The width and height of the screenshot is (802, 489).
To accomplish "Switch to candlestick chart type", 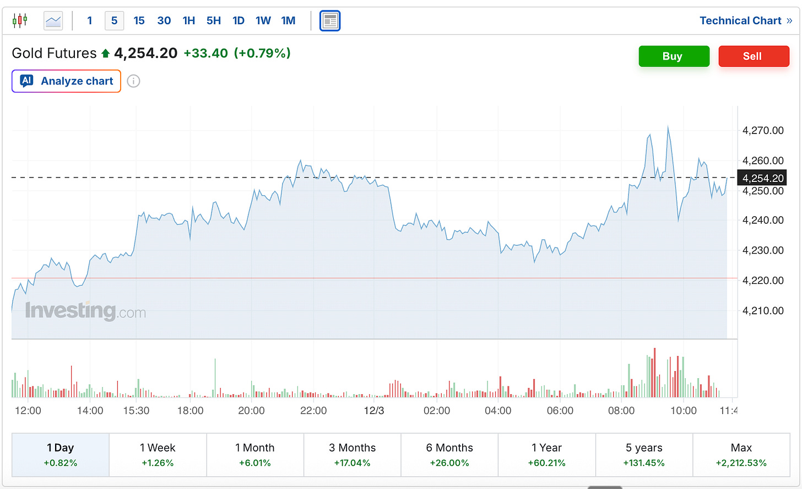I will (20, 21).
